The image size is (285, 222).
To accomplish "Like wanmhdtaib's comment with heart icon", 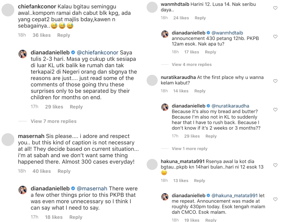I will [275, 8].
